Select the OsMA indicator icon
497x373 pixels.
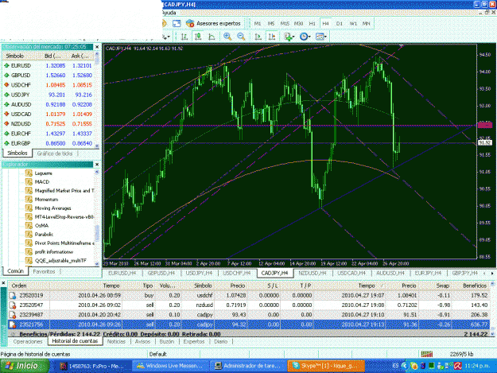click(29, 226)
